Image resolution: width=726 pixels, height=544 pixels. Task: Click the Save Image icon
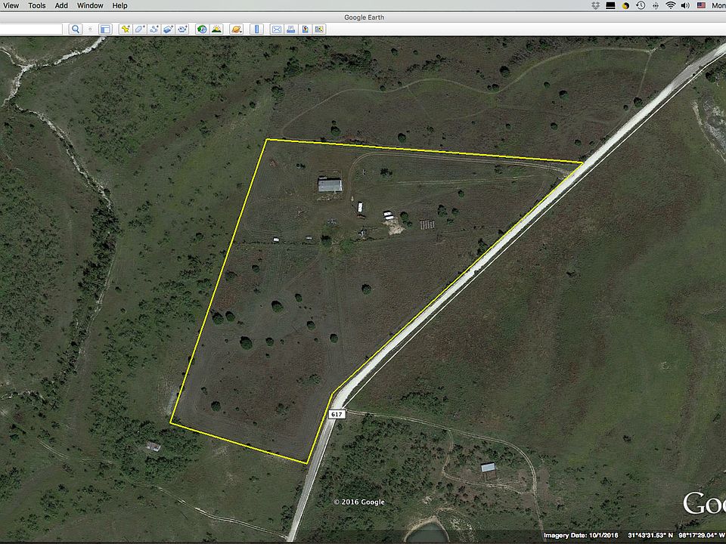pos(305,29)
